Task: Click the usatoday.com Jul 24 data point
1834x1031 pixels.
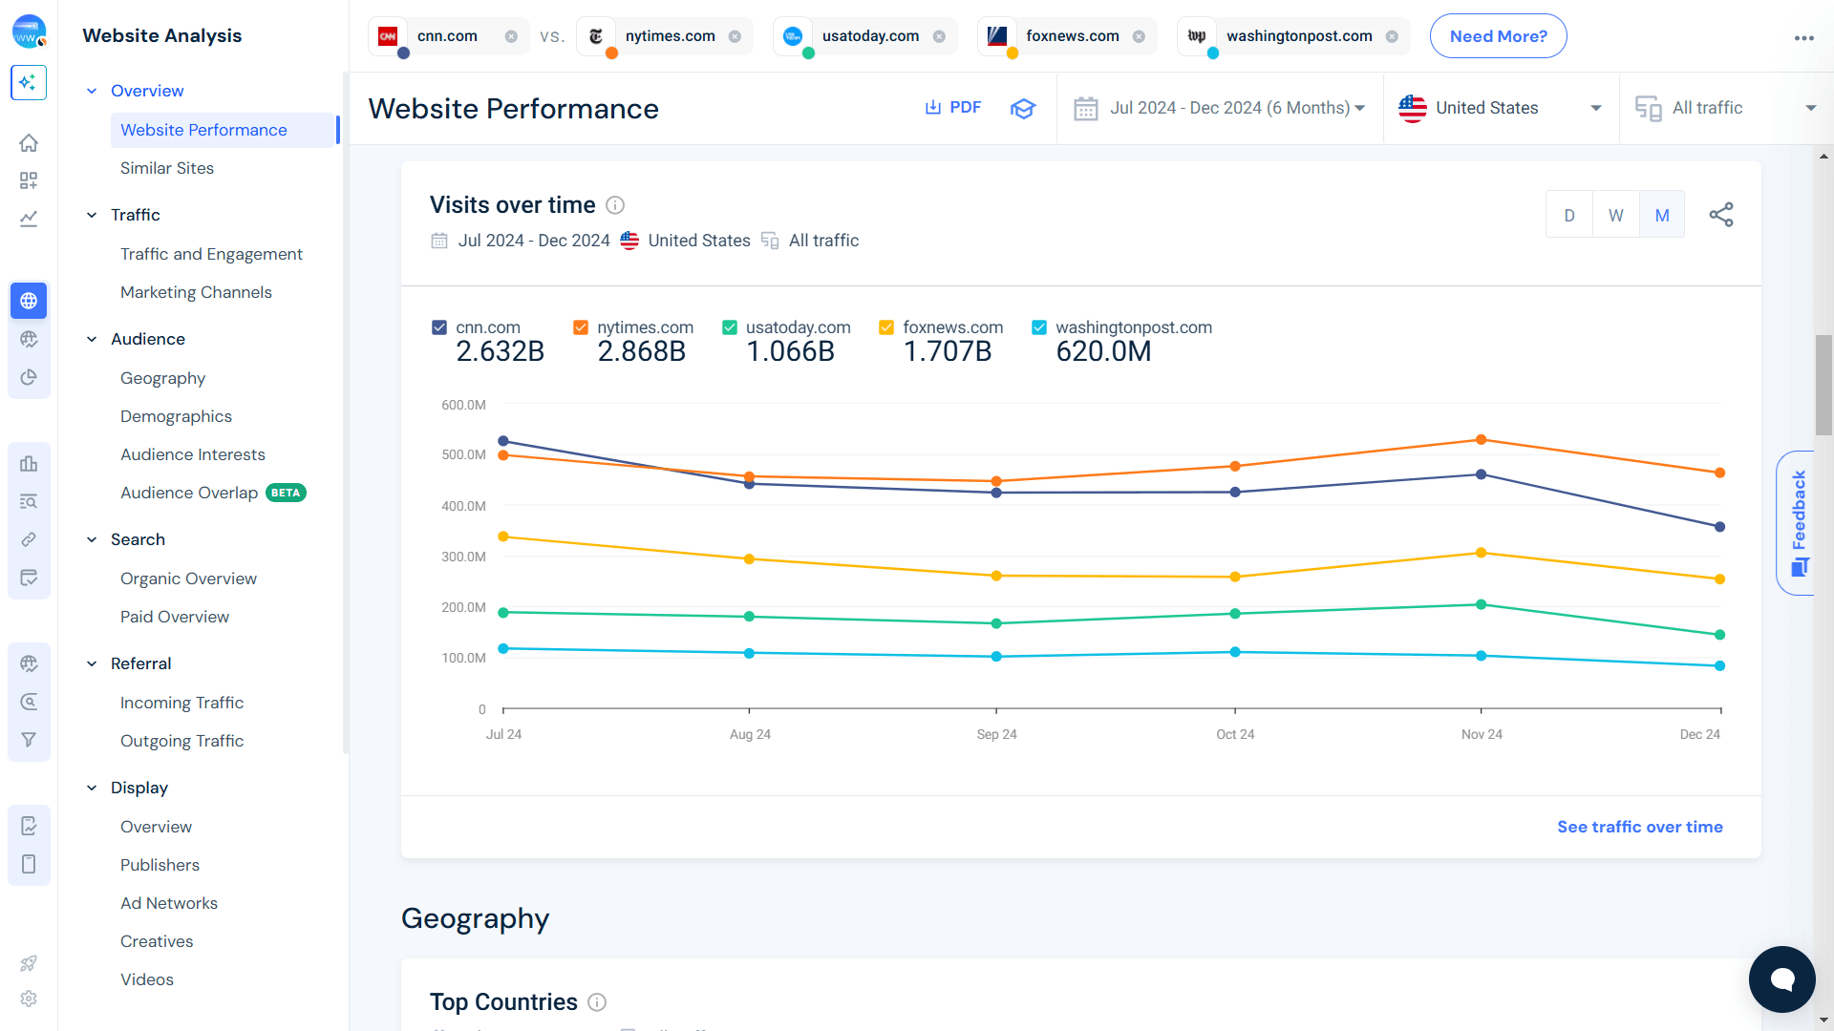Action: point(503,613)
